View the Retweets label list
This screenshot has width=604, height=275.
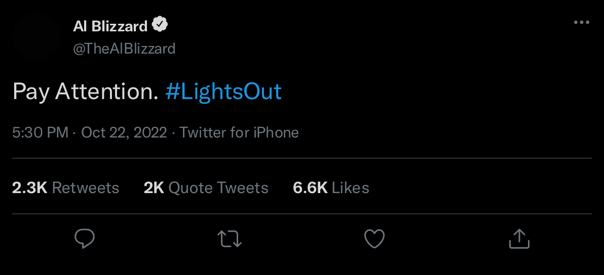[x=86, y=188]
